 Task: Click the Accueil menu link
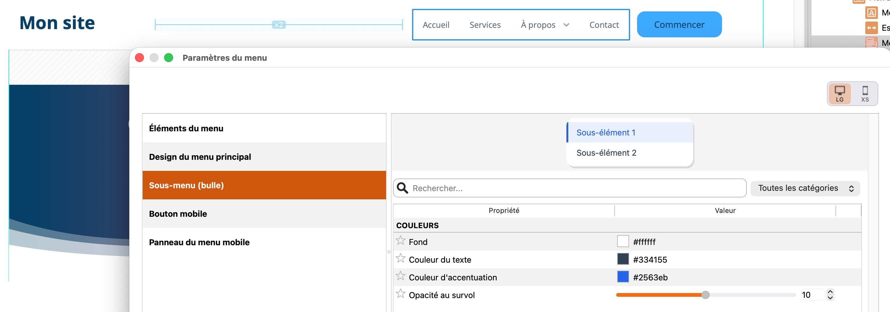436,25
